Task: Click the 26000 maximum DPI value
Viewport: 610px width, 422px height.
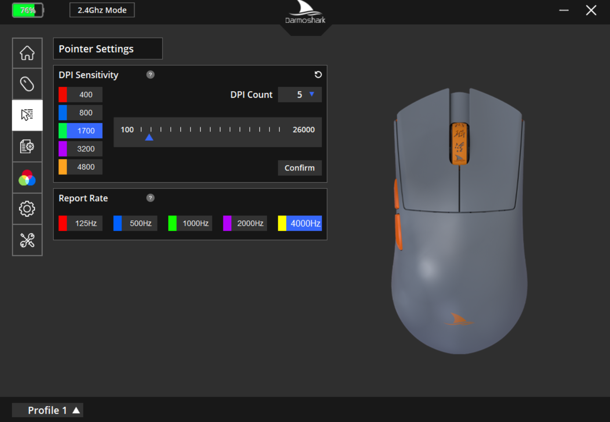Action: (x=304, y=130)
